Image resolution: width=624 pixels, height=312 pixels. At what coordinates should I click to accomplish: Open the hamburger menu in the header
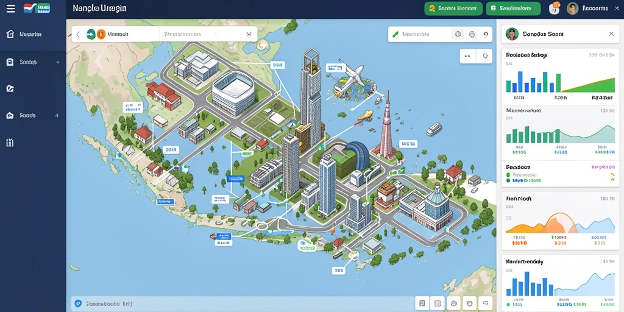11,9
